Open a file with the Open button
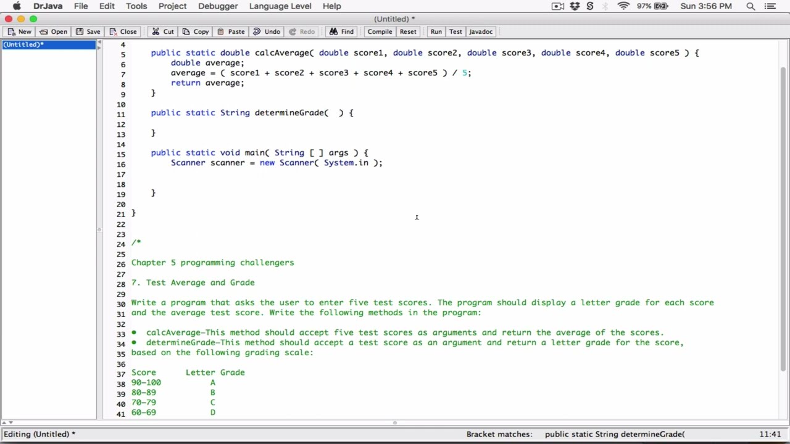The image size is (790, 444). click(x=53, y=31)
